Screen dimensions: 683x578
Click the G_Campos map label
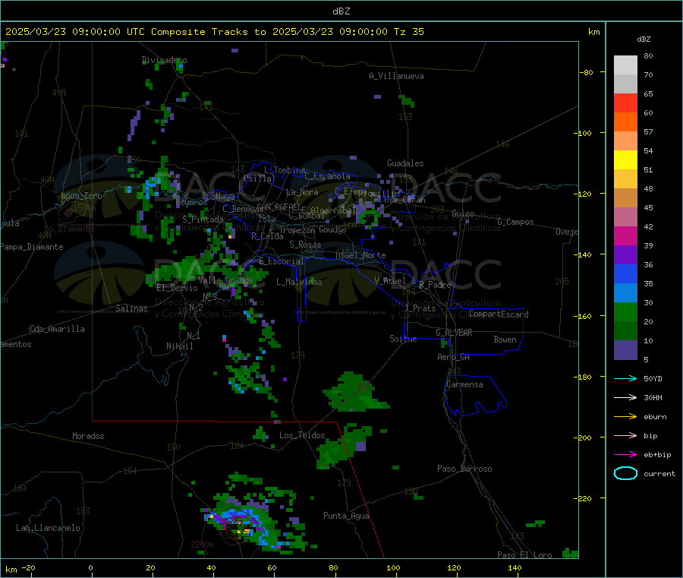pos(515,222)
